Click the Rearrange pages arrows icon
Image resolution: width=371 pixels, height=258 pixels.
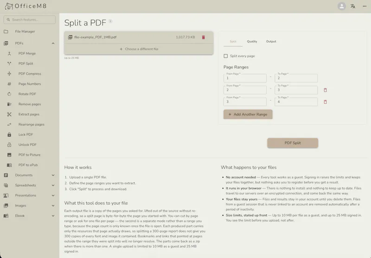[9, 125]
